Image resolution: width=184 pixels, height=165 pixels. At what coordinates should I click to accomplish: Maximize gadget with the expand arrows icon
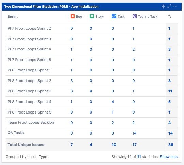[169, 6]
